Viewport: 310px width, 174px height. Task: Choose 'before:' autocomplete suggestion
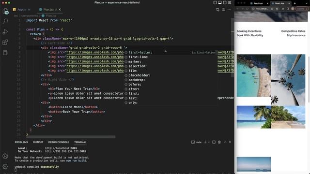click(170, 85)
